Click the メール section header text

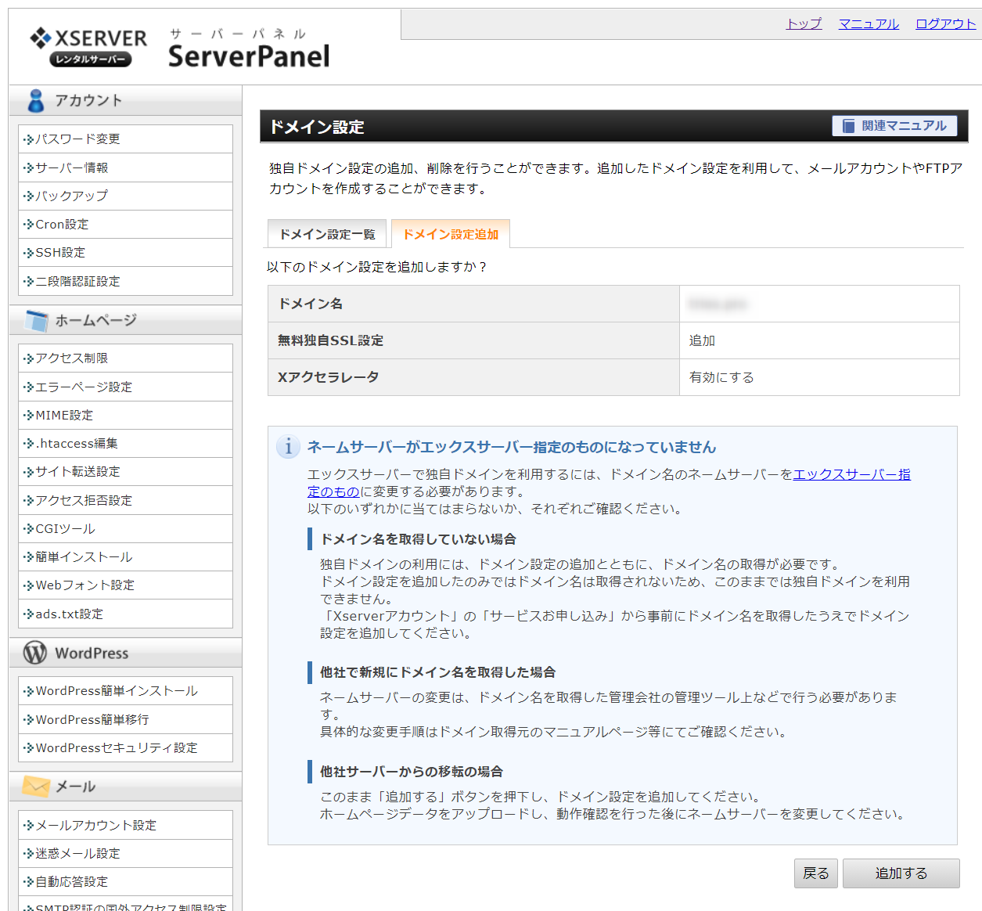(75, 787)
